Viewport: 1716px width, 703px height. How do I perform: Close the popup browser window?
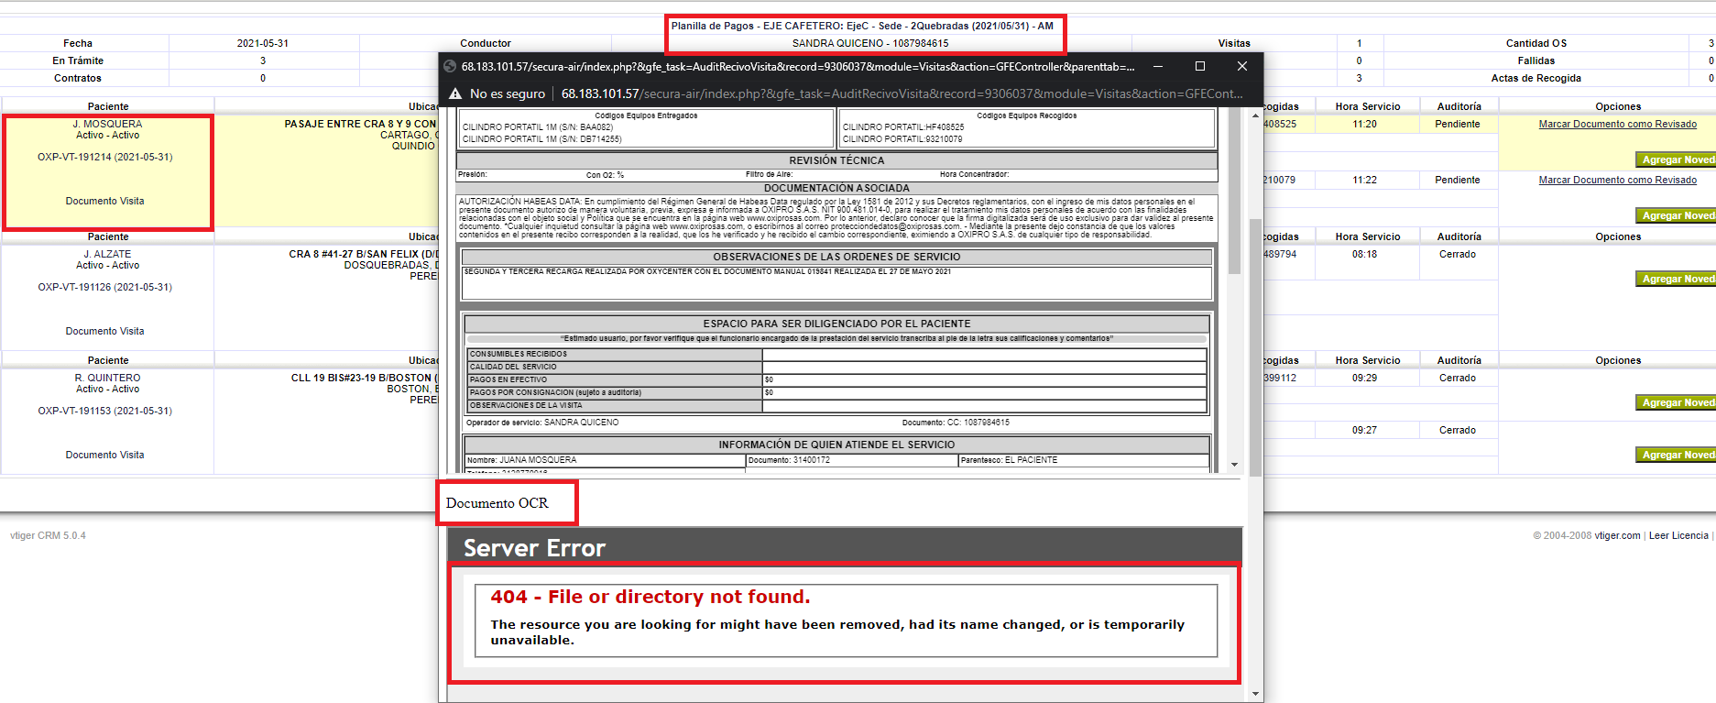coord(1242,66)
